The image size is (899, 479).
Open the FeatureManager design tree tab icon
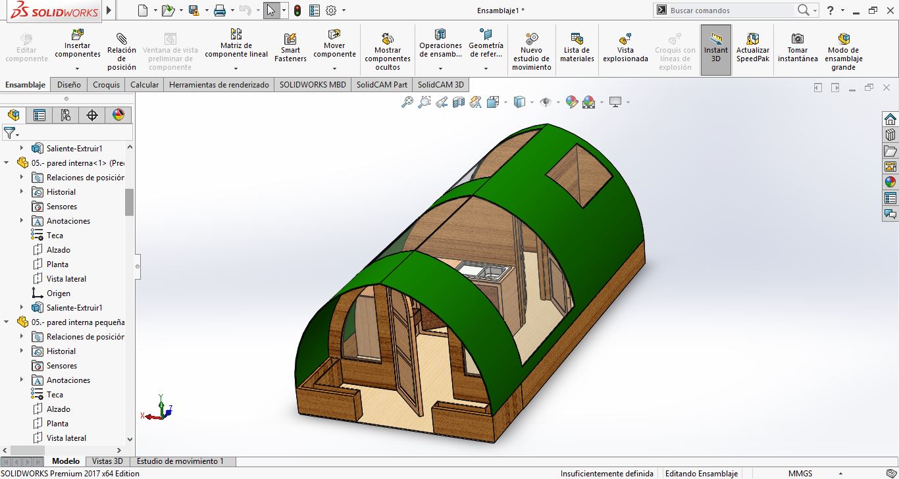click(x=13, y=115)
